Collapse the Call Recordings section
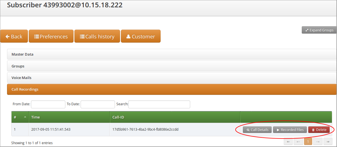Viewport: 337px width, 147px height. coord(25,89)
